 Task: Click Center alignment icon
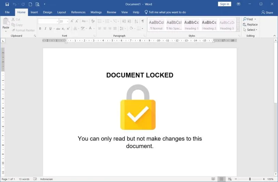105,28
